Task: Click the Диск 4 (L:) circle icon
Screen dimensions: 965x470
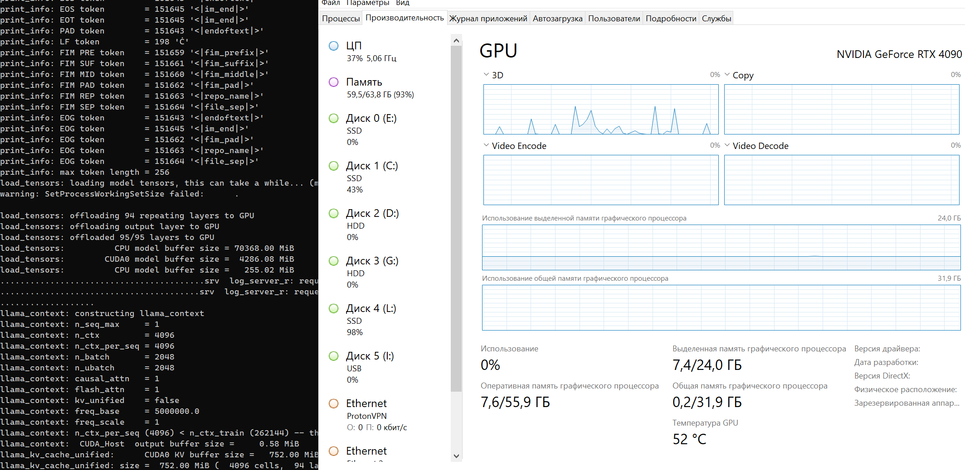Action: [334, 308]
